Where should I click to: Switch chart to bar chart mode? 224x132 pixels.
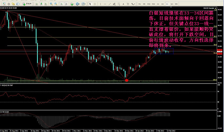pyautogui.click(x=37, y=4)
